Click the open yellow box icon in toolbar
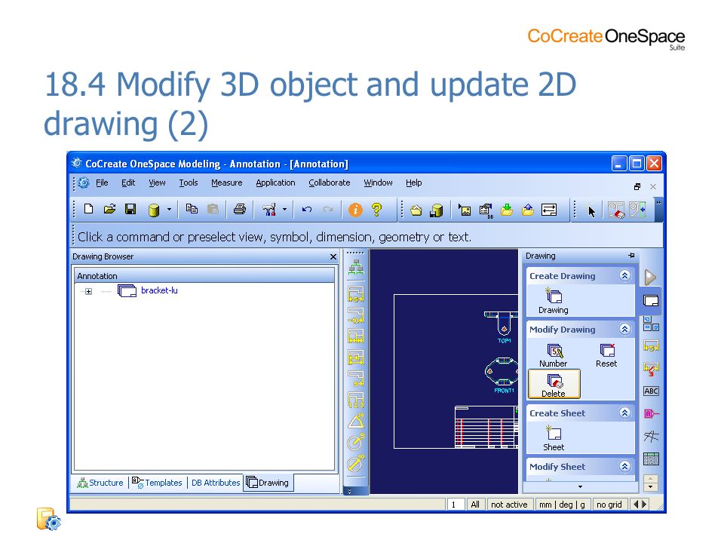This screenshot has width=724, height=543. coord(416,210)
